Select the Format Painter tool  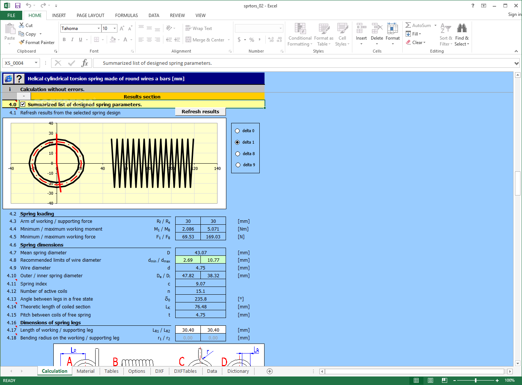pyautogui.click(x=37, y=43)
